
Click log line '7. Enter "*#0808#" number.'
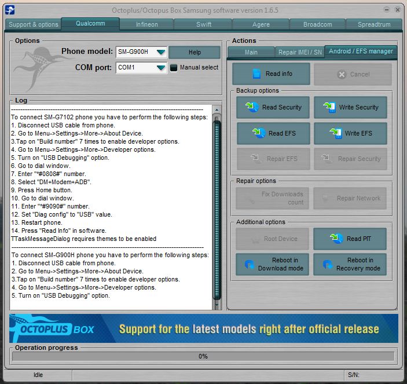[49, 174]
